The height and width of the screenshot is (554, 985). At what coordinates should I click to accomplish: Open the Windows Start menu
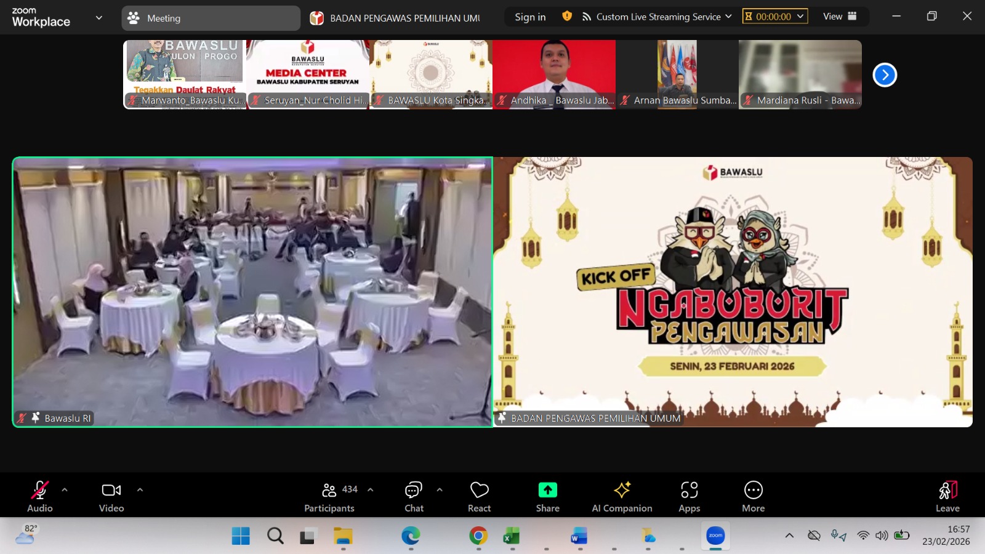click(x=241, y=536)
